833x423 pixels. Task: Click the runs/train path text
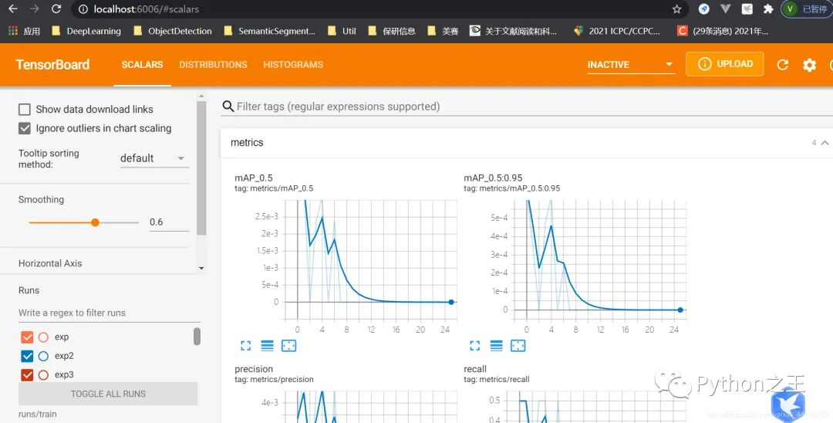pyautogui.click(x=37, y=414)
